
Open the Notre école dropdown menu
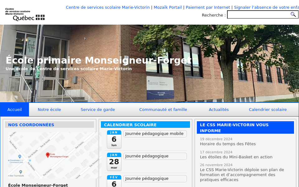(x=50, y=109)
